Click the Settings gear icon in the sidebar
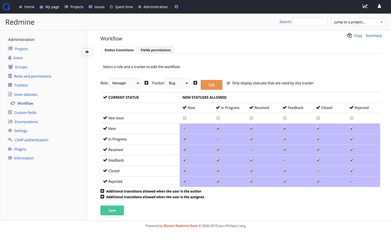391x244 pixels. (x=10, y=130)
